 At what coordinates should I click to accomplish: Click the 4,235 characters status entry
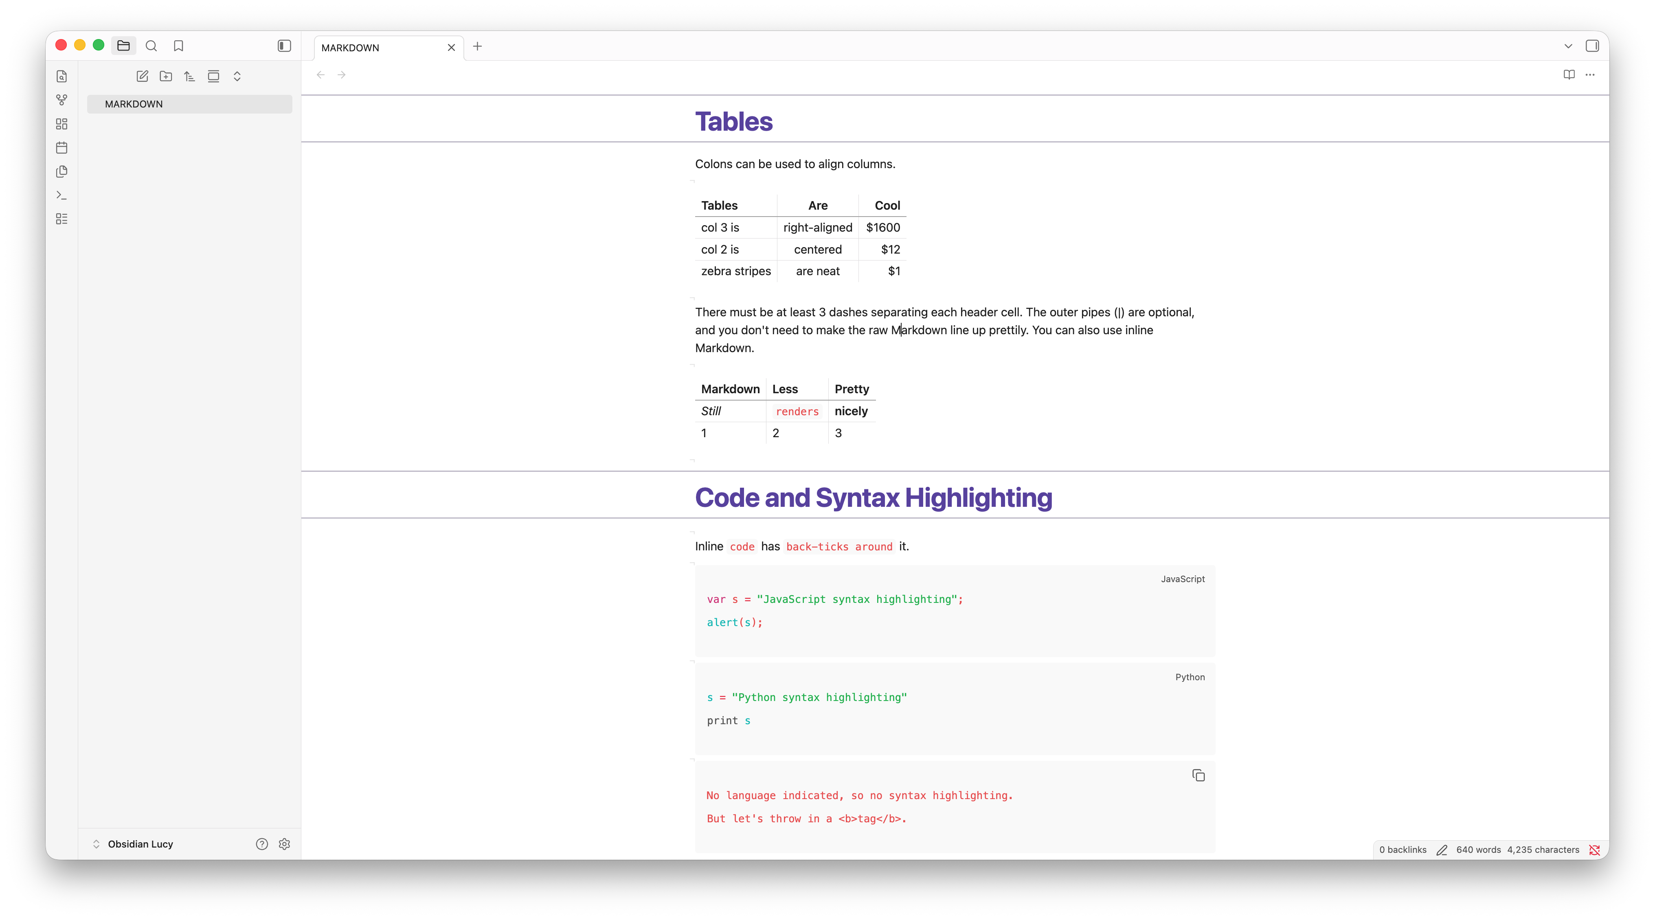click(x=1543, y=850)
